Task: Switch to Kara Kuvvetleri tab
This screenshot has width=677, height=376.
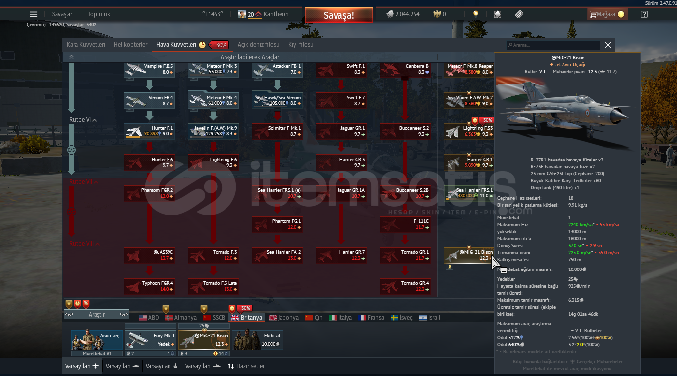Action: click(86, 45)
